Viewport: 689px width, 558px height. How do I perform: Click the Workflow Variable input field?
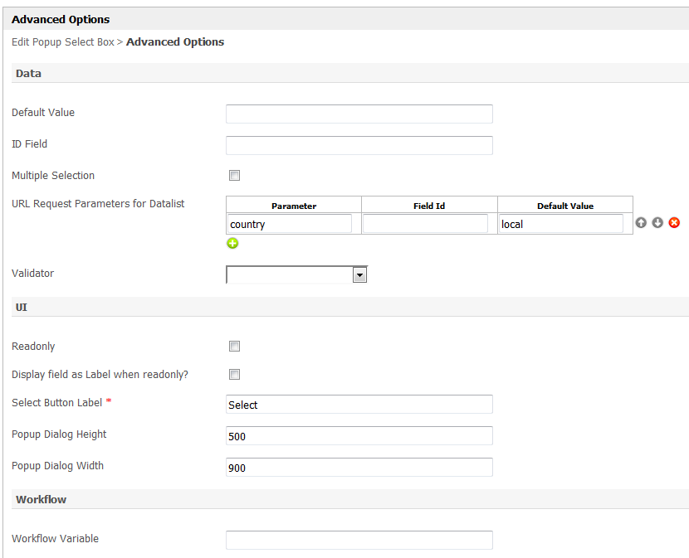(359, 540)
